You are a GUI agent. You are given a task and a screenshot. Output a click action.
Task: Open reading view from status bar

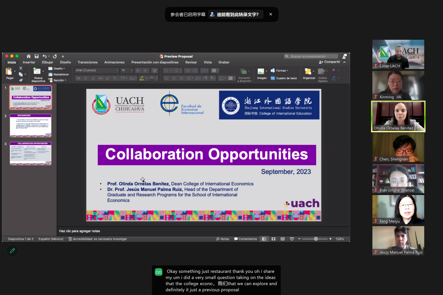point(282,239)
